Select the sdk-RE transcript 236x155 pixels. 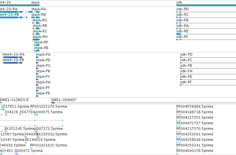[x=206, y=34]
